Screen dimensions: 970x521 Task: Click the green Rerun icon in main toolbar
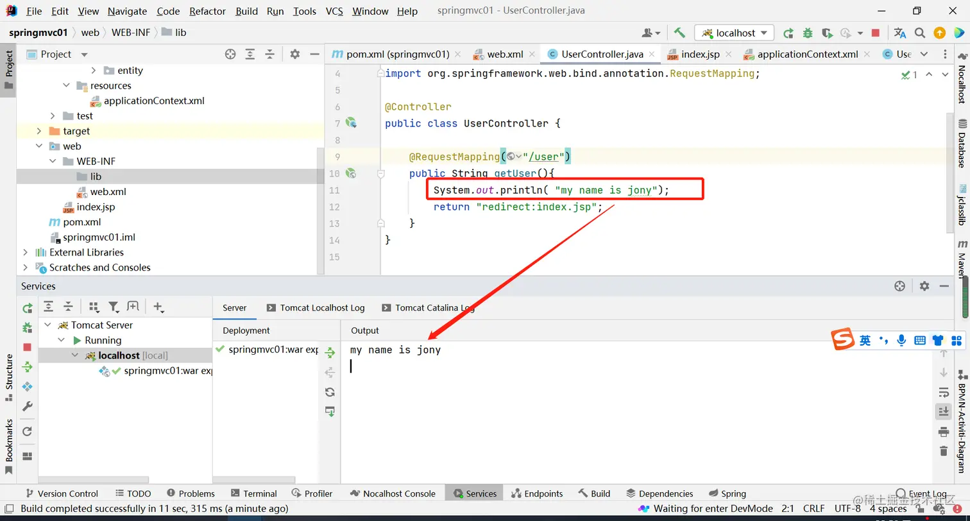click(788, 33)
